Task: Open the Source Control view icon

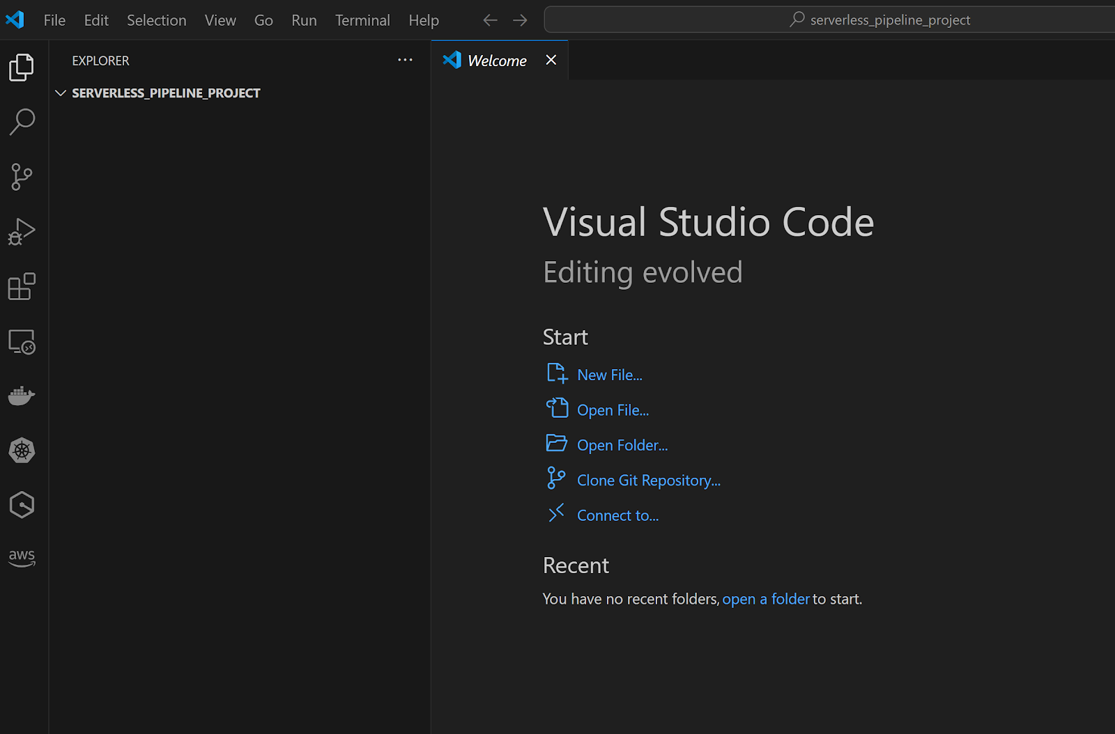Action: pos(22,177)
